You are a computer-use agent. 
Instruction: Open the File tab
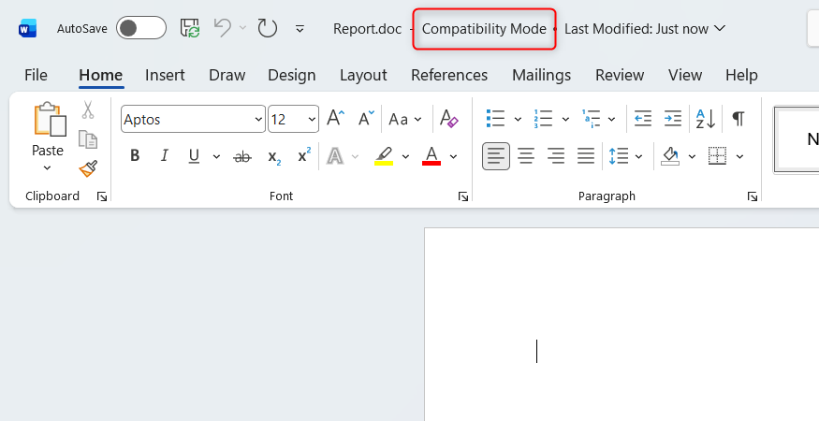pyautogui.click(x=37, y=75)
